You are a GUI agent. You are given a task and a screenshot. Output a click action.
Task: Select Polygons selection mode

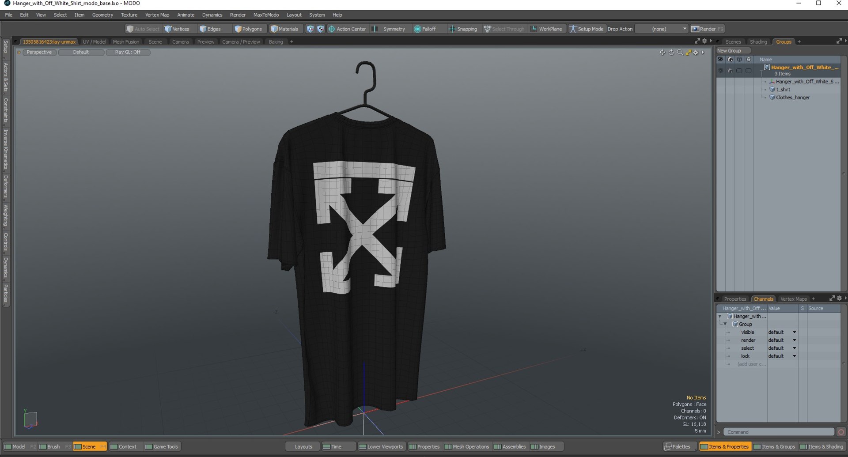pyautogui.click(x=248, y=29)
